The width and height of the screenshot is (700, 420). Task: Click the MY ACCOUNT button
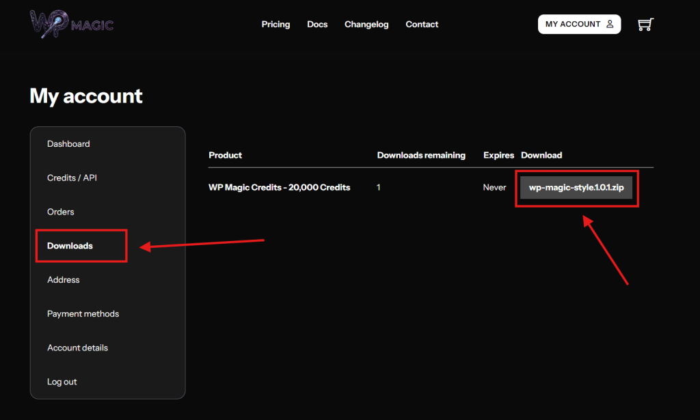point(579,25)
